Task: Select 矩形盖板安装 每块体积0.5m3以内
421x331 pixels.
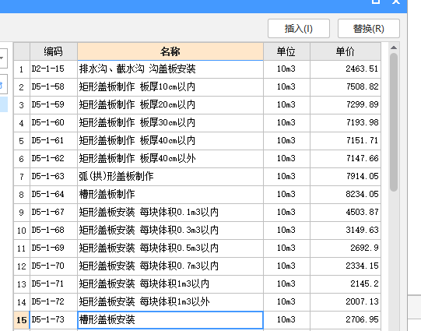Action: pos(170,248)
